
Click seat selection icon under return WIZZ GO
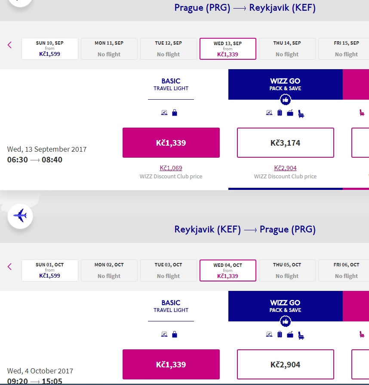click(301, 336)
